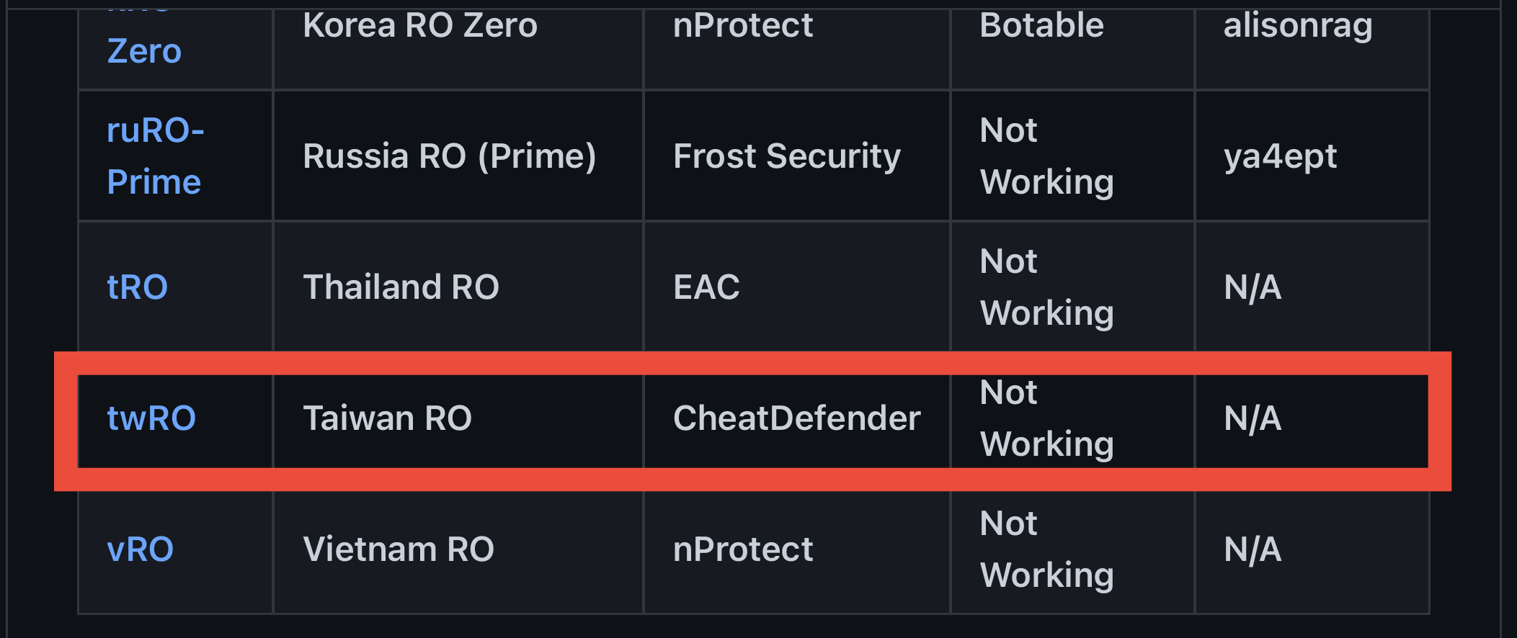Click the N/A cell in twRO row

[1253, 416]
